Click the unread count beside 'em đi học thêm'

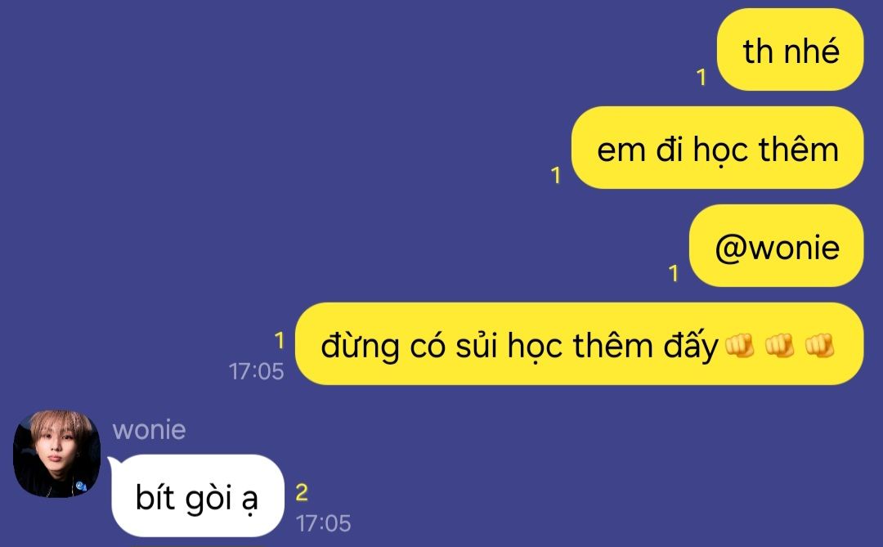click(x=556, y=175)
